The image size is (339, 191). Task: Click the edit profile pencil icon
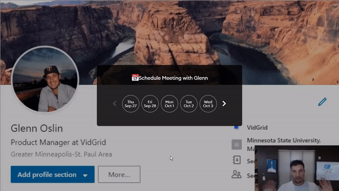coord(322,102)
